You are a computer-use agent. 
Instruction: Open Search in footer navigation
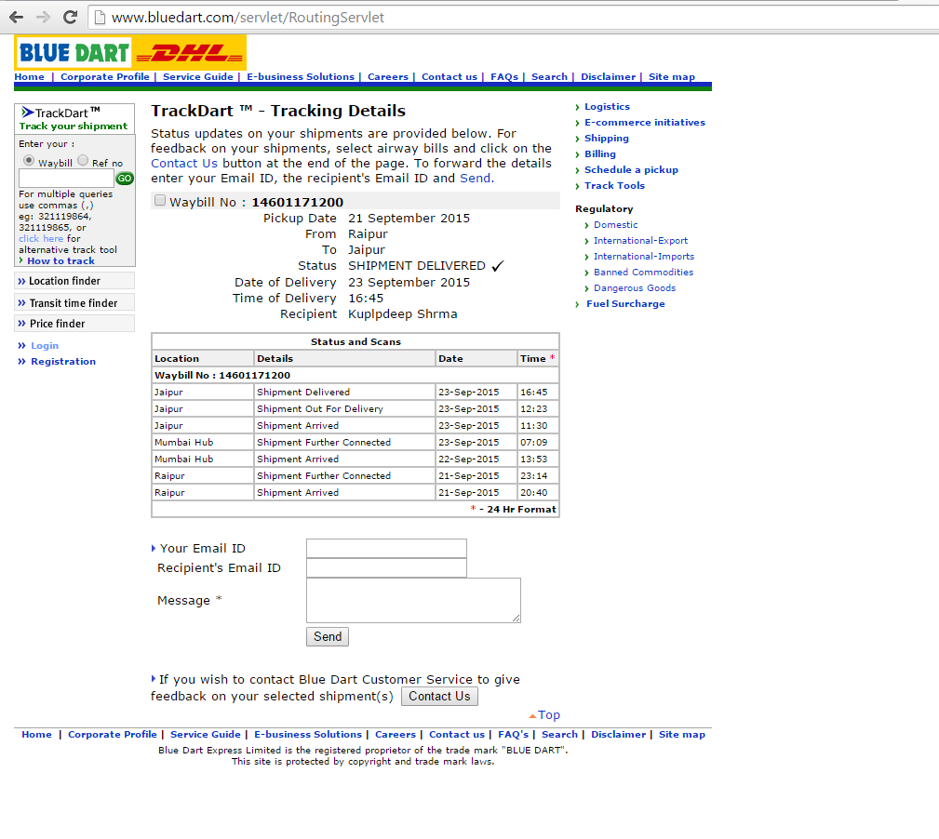point(560,734)
